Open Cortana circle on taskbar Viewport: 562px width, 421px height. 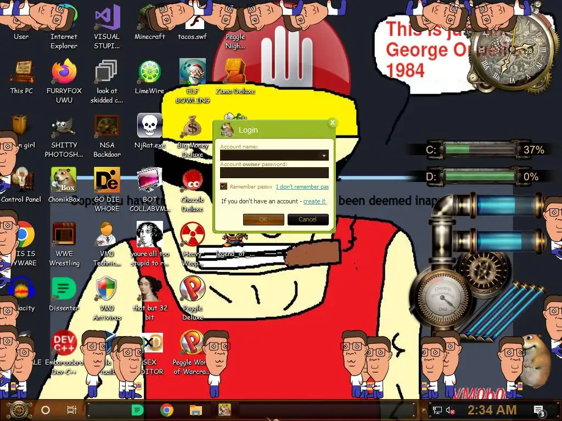tap(46, 410)
